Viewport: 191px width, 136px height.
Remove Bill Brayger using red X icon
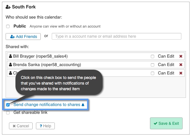click(x=181, y=56)
